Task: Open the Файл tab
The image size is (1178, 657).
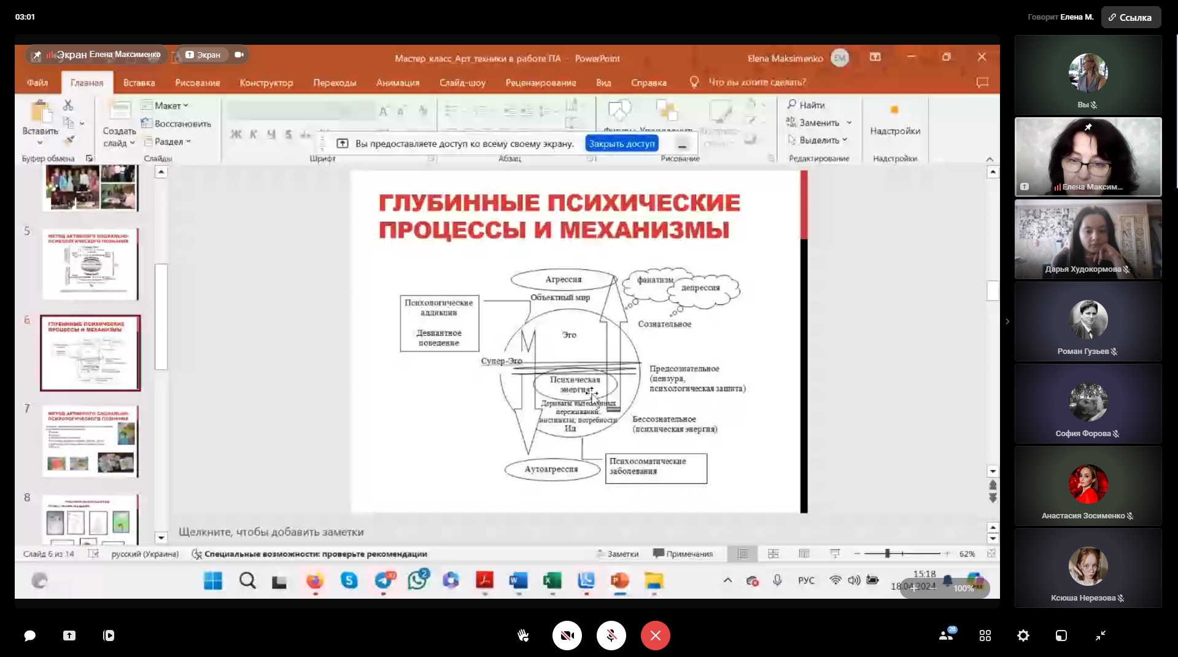Action: point(37,82)
